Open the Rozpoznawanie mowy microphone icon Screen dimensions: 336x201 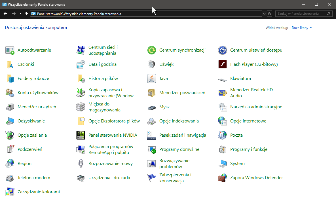[81, 164]
